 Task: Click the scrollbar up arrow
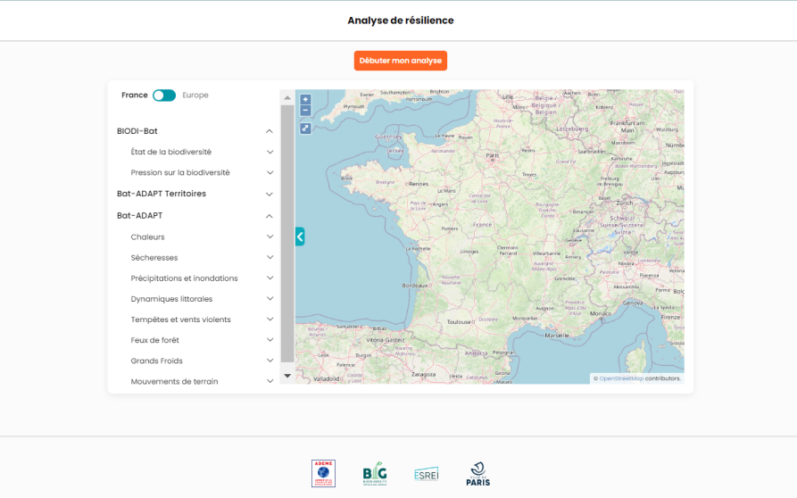pos(287,97)
